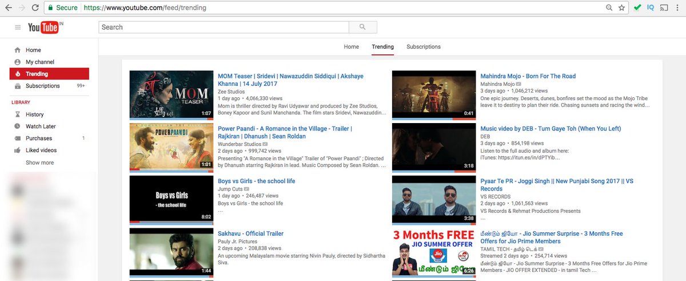This screenshot has width=686, height=281.
Task: Open the Jio Summer Offer thumbnail
Action: pos(434,252)
